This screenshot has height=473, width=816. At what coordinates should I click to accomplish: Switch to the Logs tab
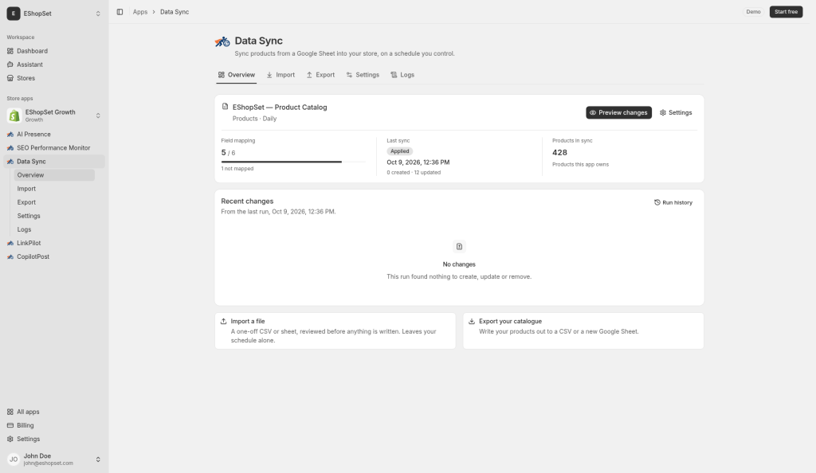pos(402,75)
